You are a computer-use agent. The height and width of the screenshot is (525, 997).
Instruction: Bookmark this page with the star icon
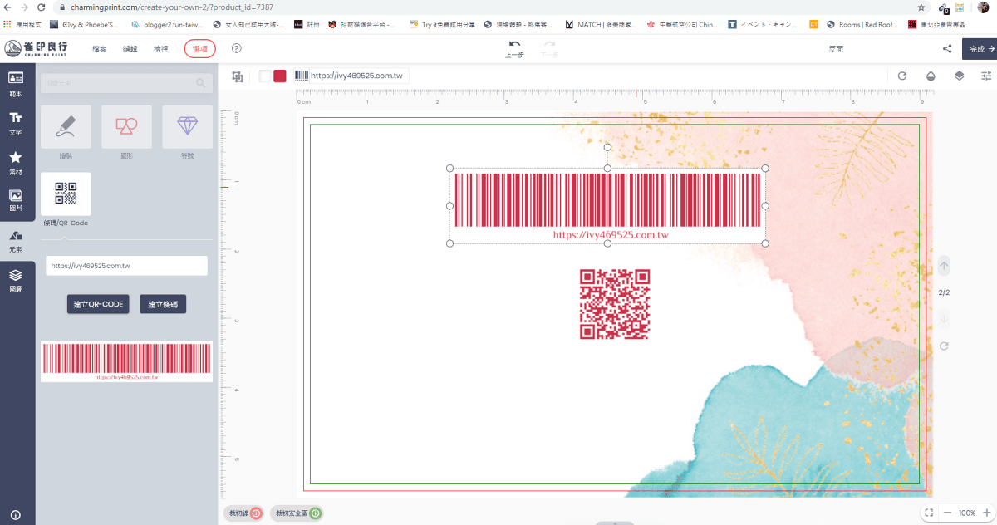pyautogui.click(x=921, y=7)
